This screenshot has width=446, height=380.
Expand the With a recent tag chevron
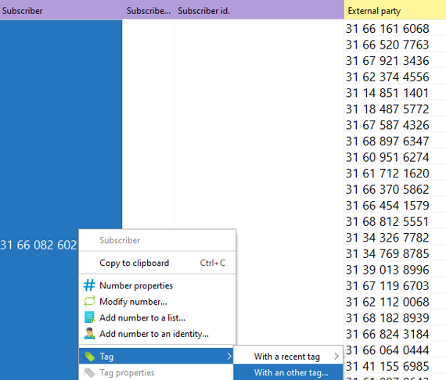click(336, 356)
